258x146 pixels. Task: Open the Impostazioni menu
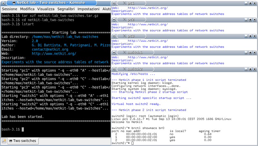[88, 9]
